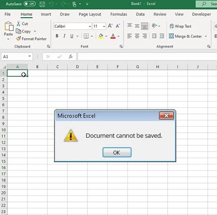The height and width of the screenshot is (215, 217).
Task: Center align text horizontally
Action: (x=137, y=36)
